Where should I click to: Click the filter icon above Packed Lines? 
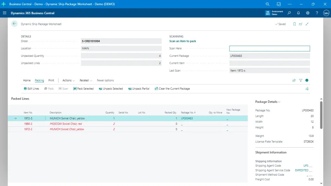pyautogui.click(x=300, y=80)
